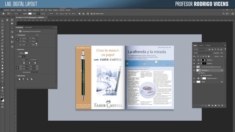Image resolution: width=235 pixels, height=132 pixels.
Task: Delete layer using trash icon
Action: click(222, 105)
